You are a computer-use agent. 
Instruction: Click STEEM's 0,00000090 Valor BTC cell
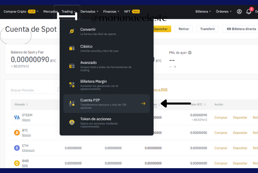pos(198,115)
